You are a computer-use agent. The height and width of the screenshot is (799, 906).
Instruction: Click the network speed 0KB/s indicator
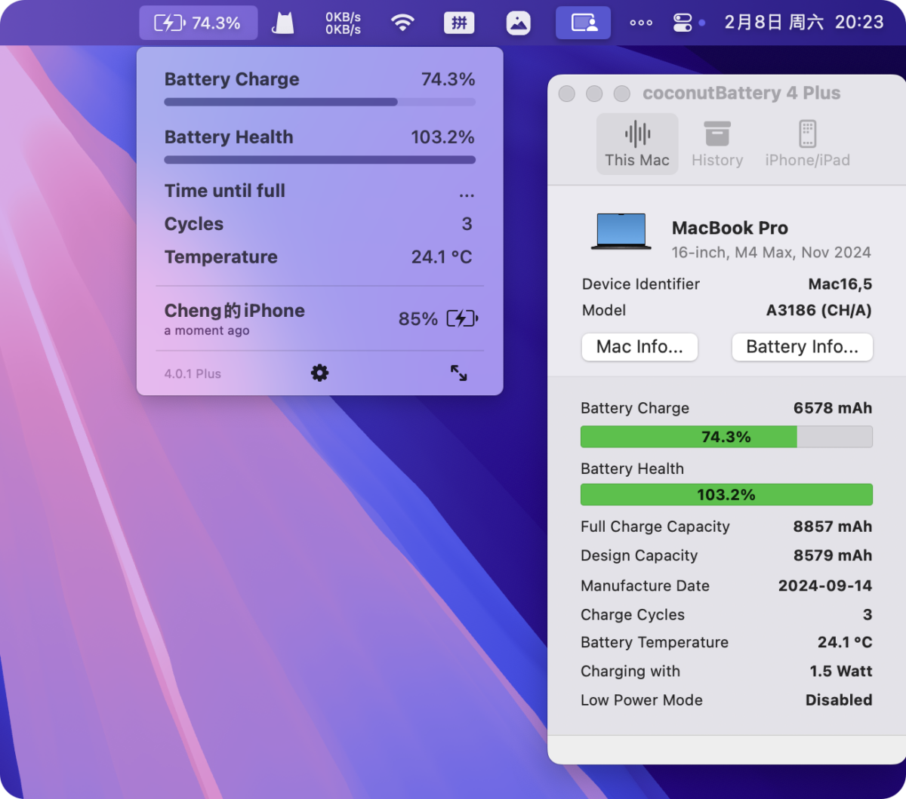(x=343, y=23)
